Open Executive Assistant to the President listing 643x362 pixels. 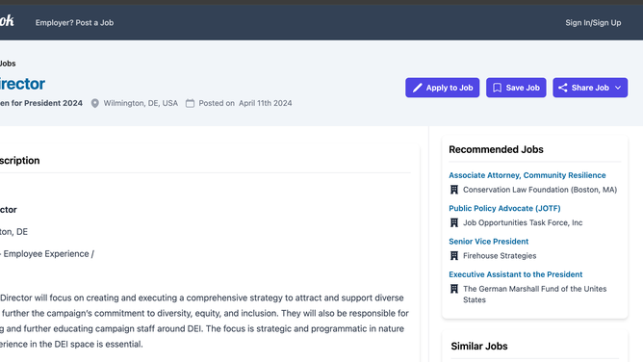coord(516,274)
